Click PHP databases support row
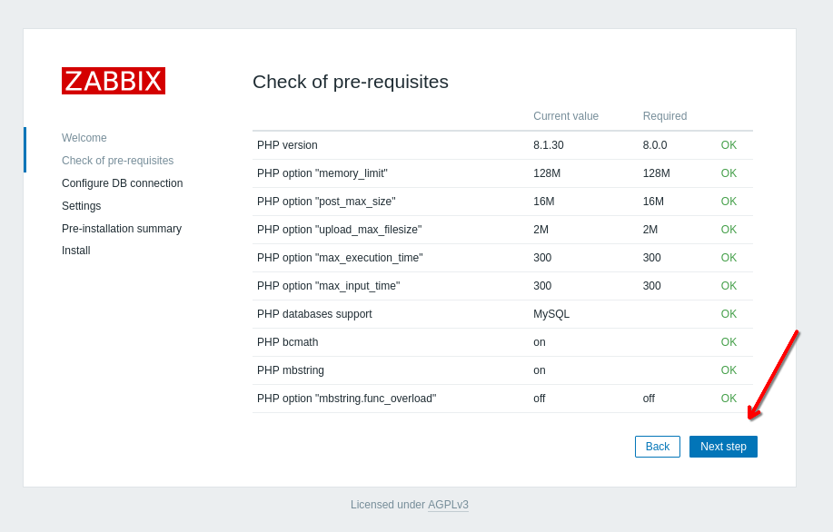 [314, 314]
